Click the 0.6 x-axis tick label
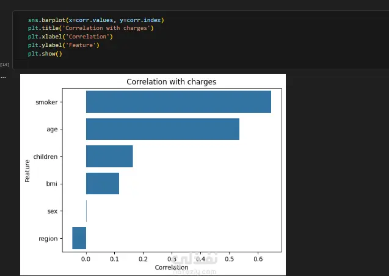This screenshot has height=276, width=389. 258,259
